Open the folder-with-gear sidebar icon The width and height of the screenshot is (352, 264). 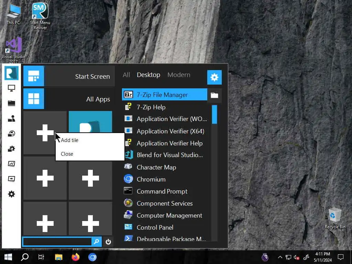pyautogui.click(x=11, y=148)
